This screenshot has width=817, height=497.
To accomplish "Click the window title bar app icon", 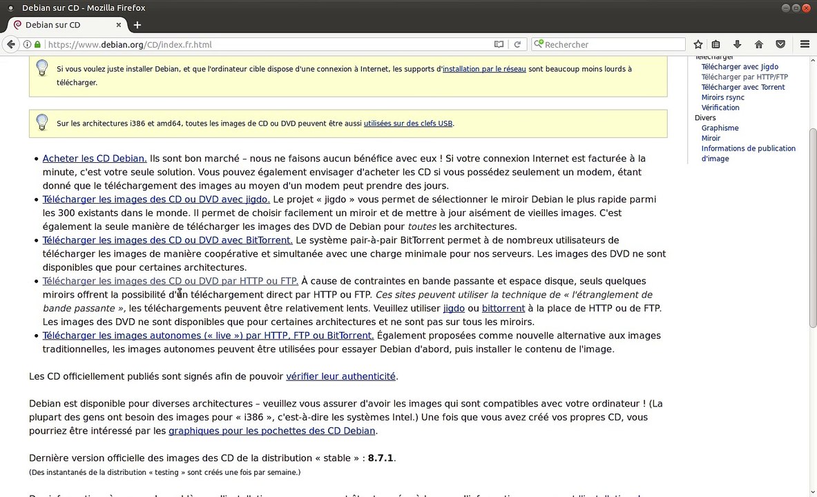I will (10, 8).
